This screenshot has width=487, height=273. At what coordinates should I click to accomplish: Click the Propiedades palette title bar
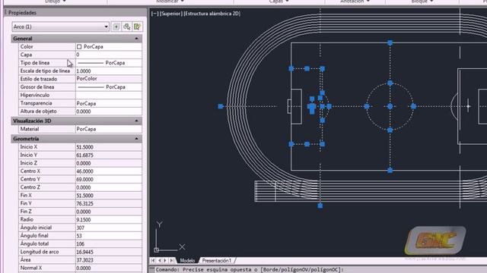[75, 13]
